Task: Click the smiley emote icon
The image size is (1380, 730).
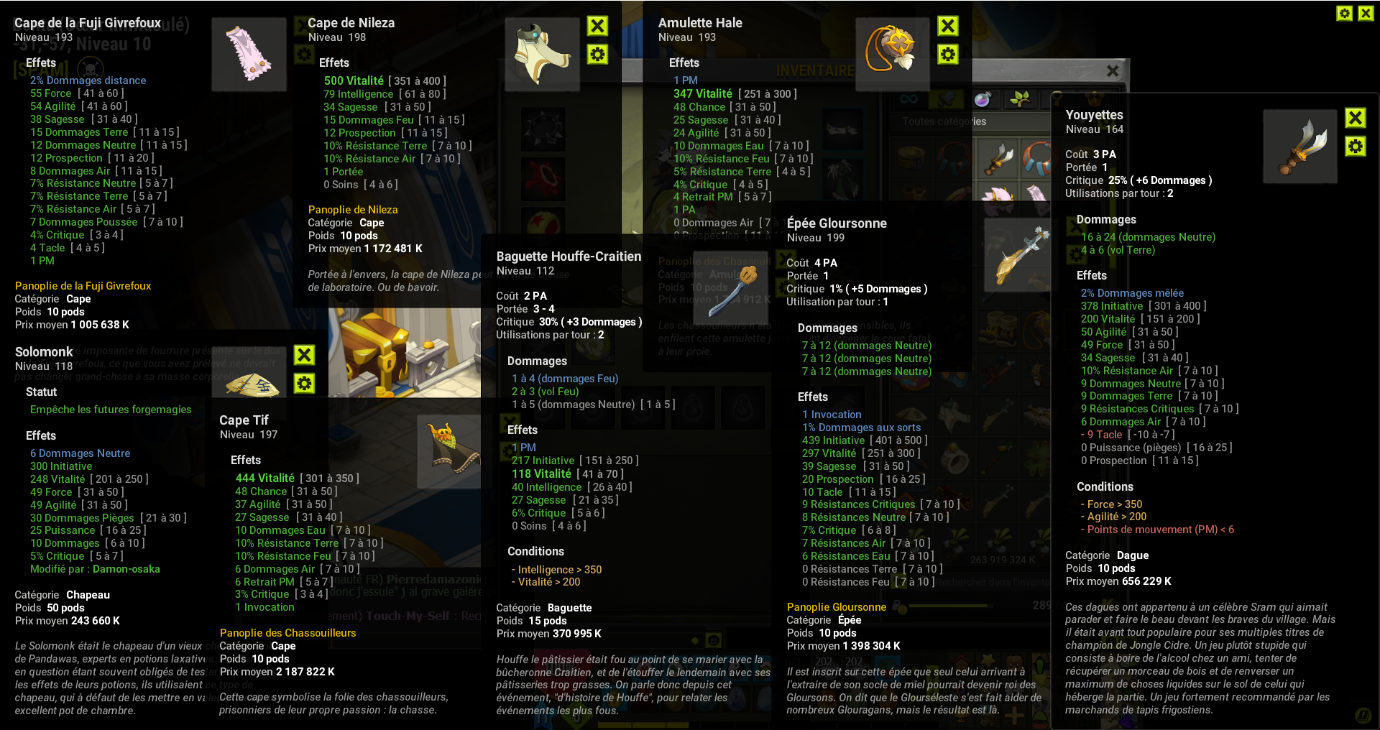Action: [714, 639]
